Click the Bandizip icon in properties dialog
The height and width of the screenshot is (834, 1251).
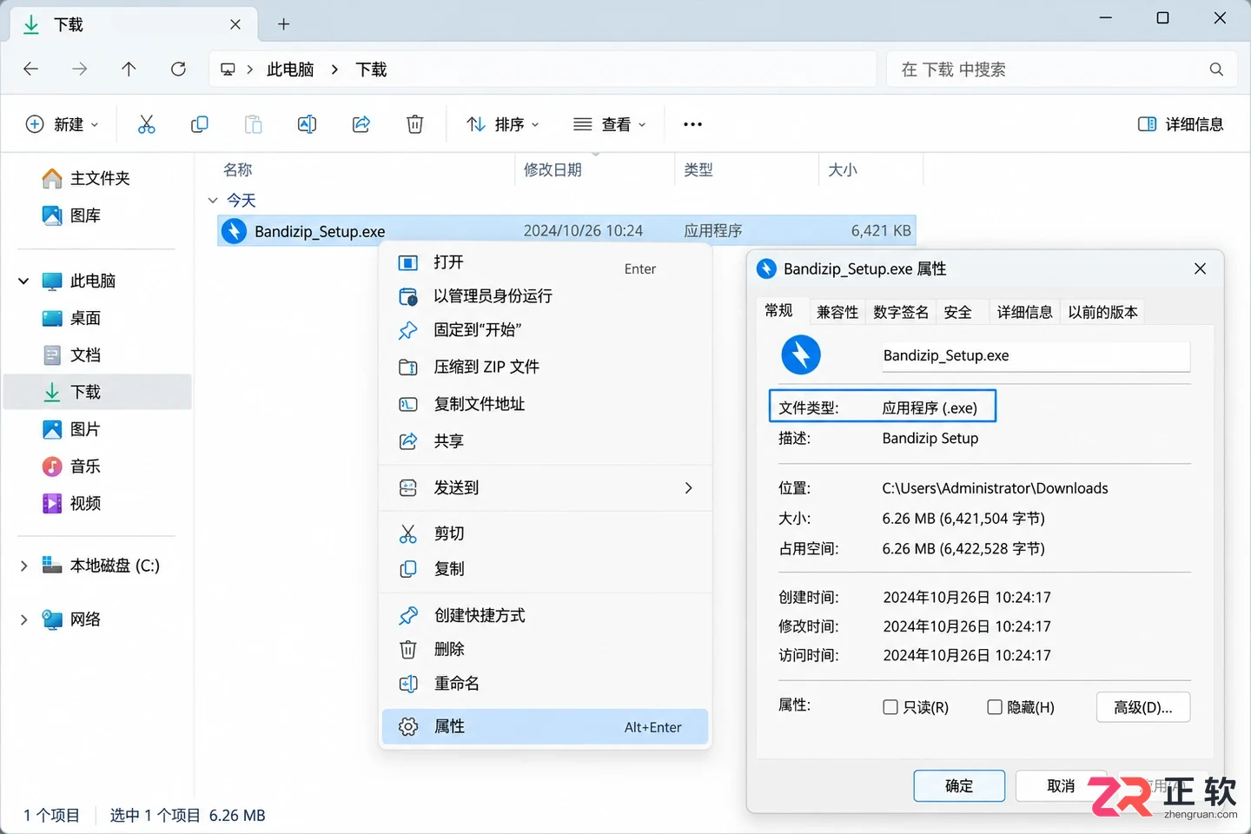[x=801, y=354]
